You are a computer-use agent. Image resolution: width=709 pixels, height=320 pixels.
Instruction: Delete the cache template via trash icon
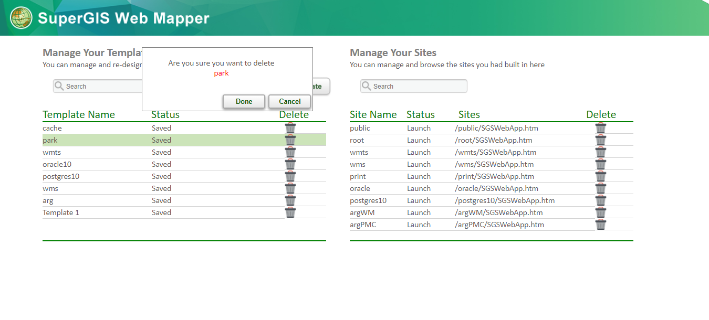pos(290,128)
